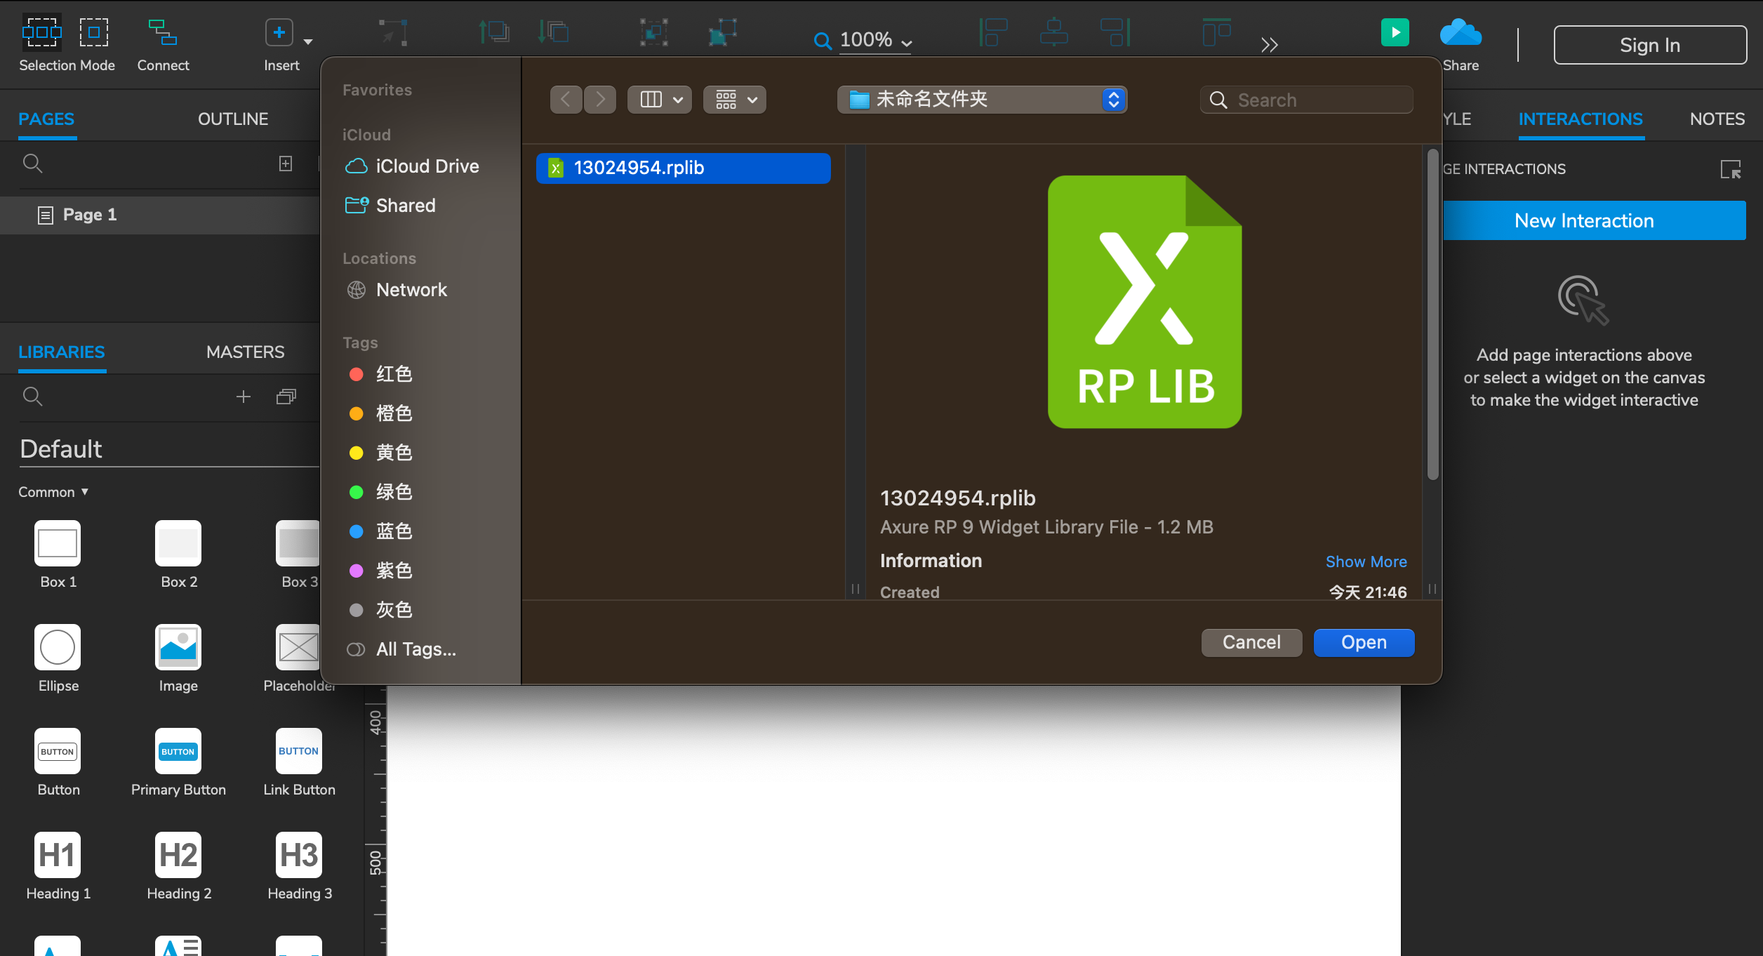This screenshot has height=956, width=1763.
Task: Select the Link Button widget
Action: 299,762
